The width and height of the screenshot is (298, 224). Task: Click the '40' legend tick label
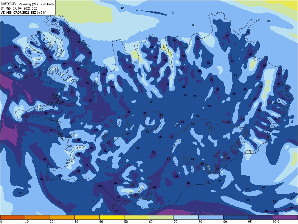pos(101,222)
